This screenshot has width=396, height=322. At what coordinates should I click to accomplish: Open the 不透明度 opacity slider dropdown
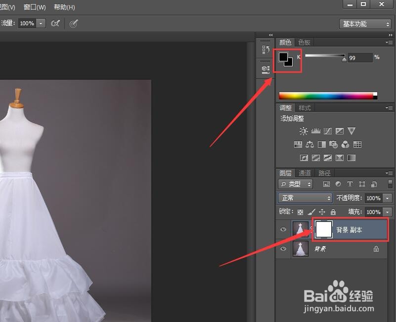point(388,198)
